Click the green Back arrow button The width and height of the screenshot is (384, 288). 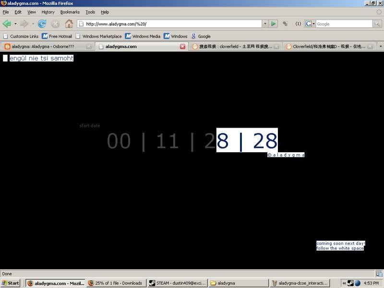pos(7,24)
